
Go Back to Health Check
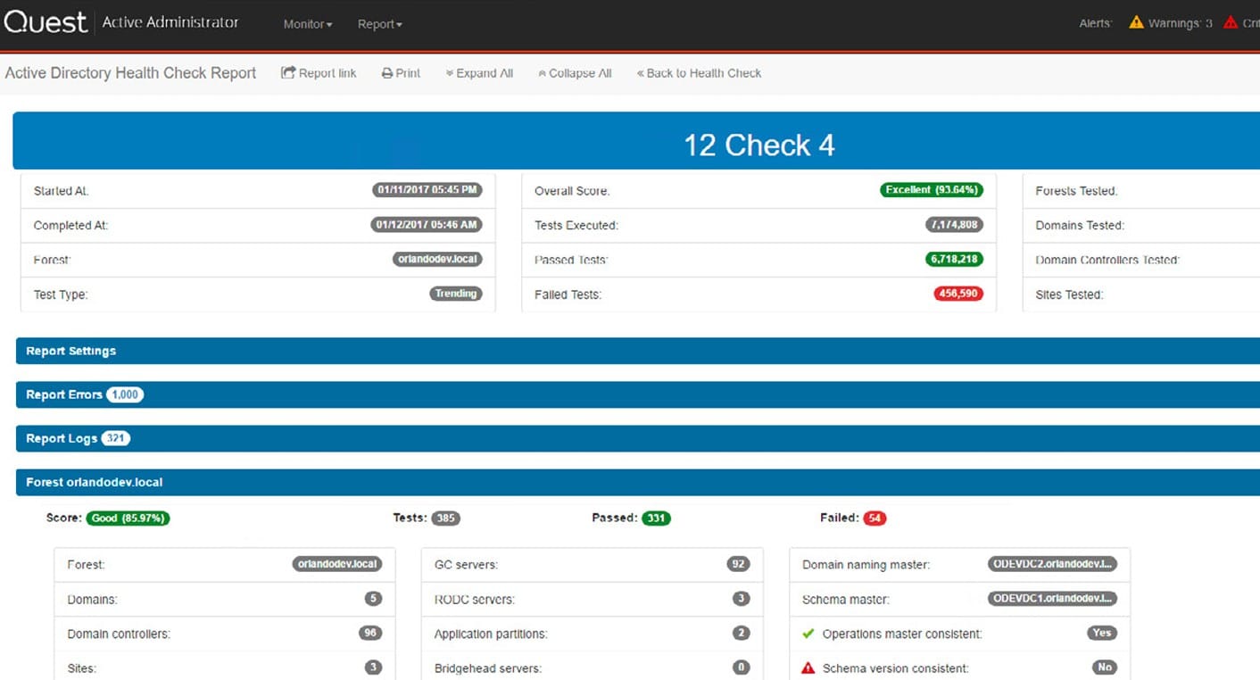tap(699, 73)
